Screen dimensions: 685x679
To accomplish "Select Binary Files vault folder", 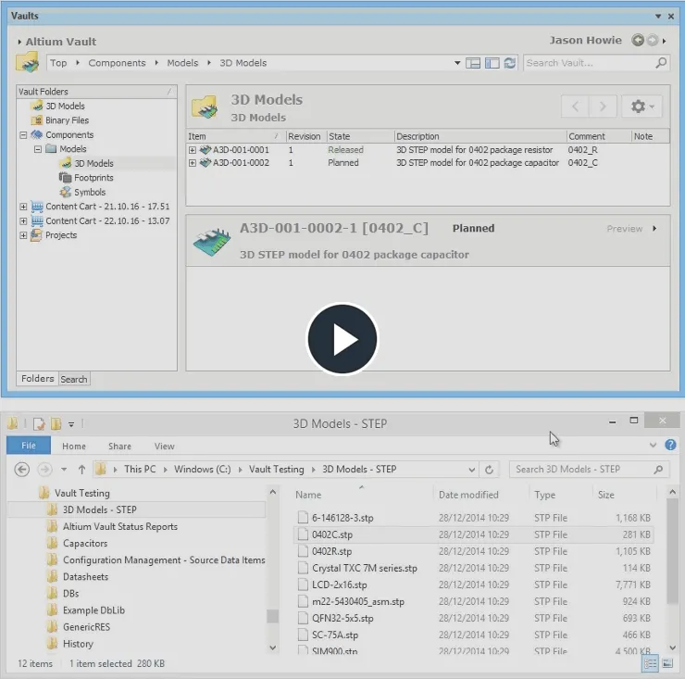I will pos(67,120).
